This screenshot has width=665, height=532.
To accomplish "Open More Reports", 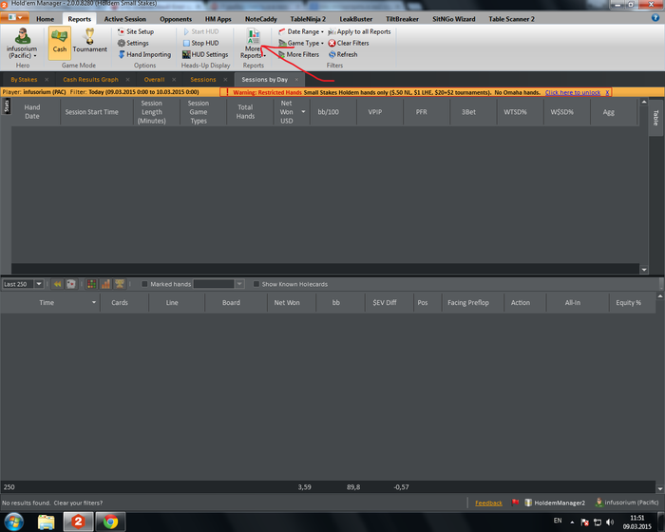I will (x=254, y=44).
